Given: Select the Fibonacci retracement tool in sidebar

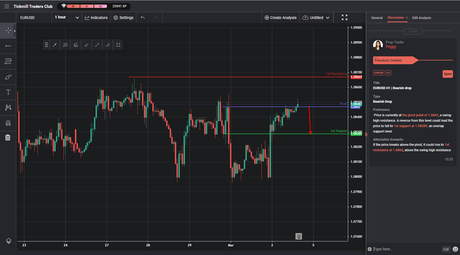Looking at the screenshot, I should pyautogui.click(x=8, y=61).
